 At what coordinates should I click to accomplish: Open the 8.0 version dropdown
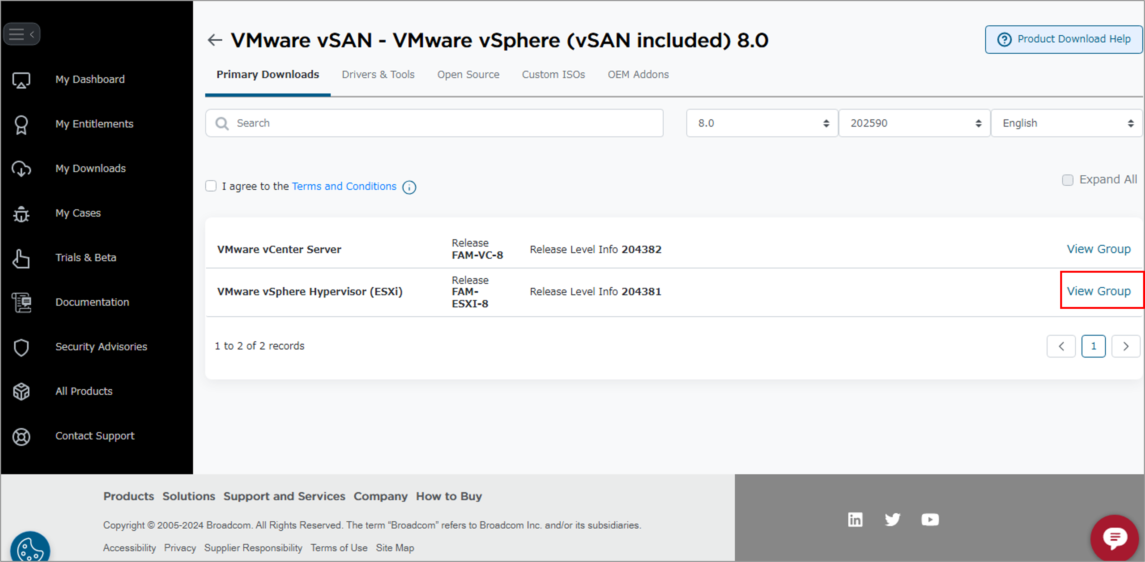pos(762,123)
